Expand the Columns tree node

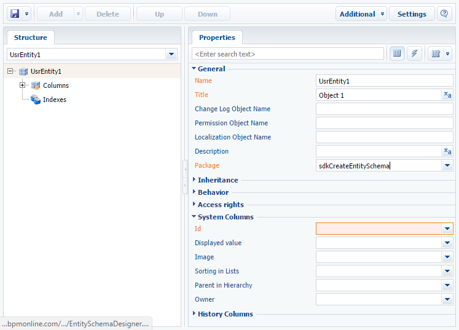[22, 85]
